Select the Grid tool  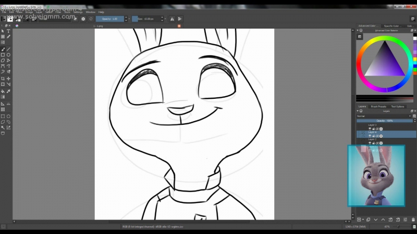[x=3, y=109]
